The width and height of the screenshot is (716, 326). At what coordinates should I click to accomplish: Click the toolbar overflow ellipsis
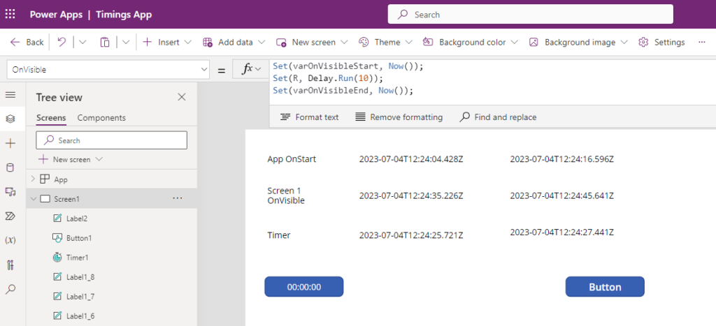pyautogui.click(x=702, y=42)
